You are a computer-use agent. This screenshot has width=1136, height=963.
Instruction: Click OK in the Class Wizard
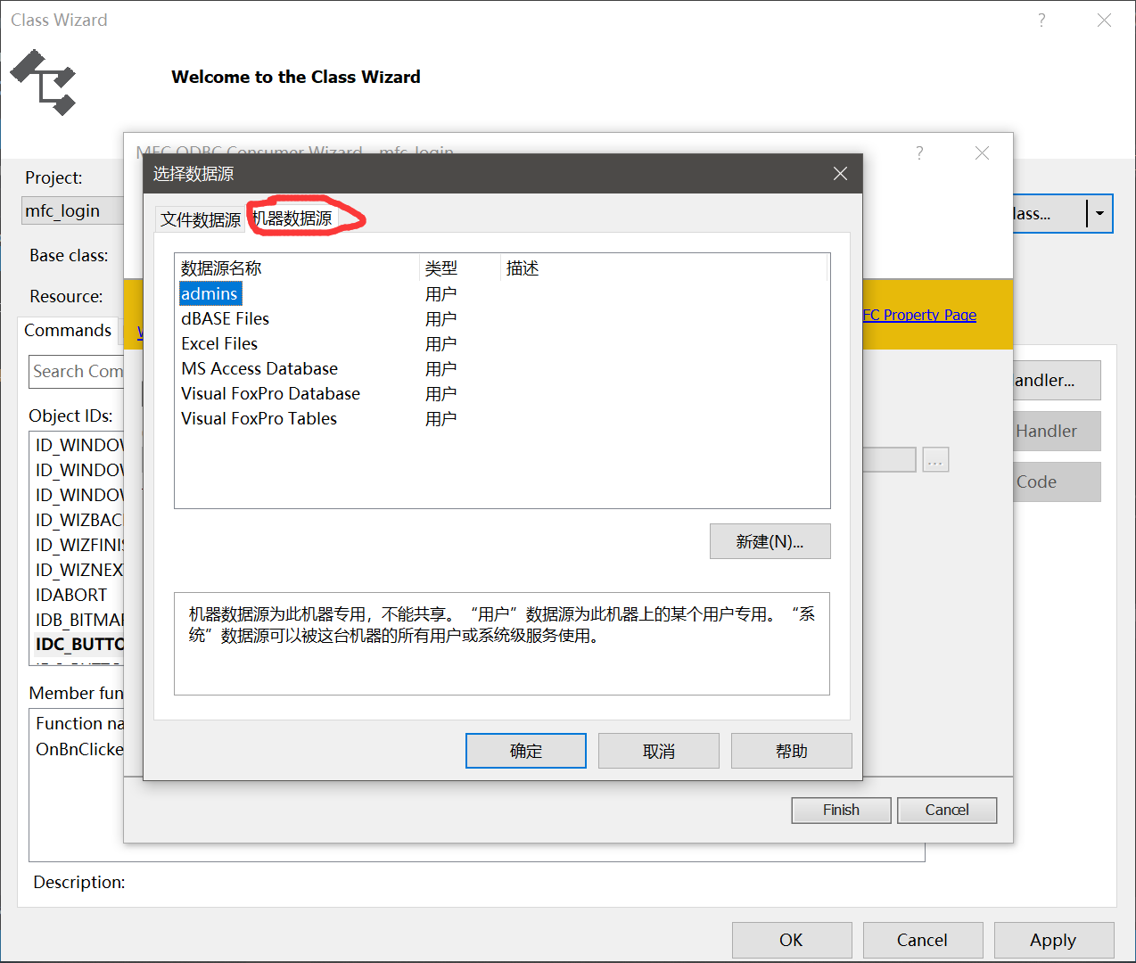(x=791, y=940)
